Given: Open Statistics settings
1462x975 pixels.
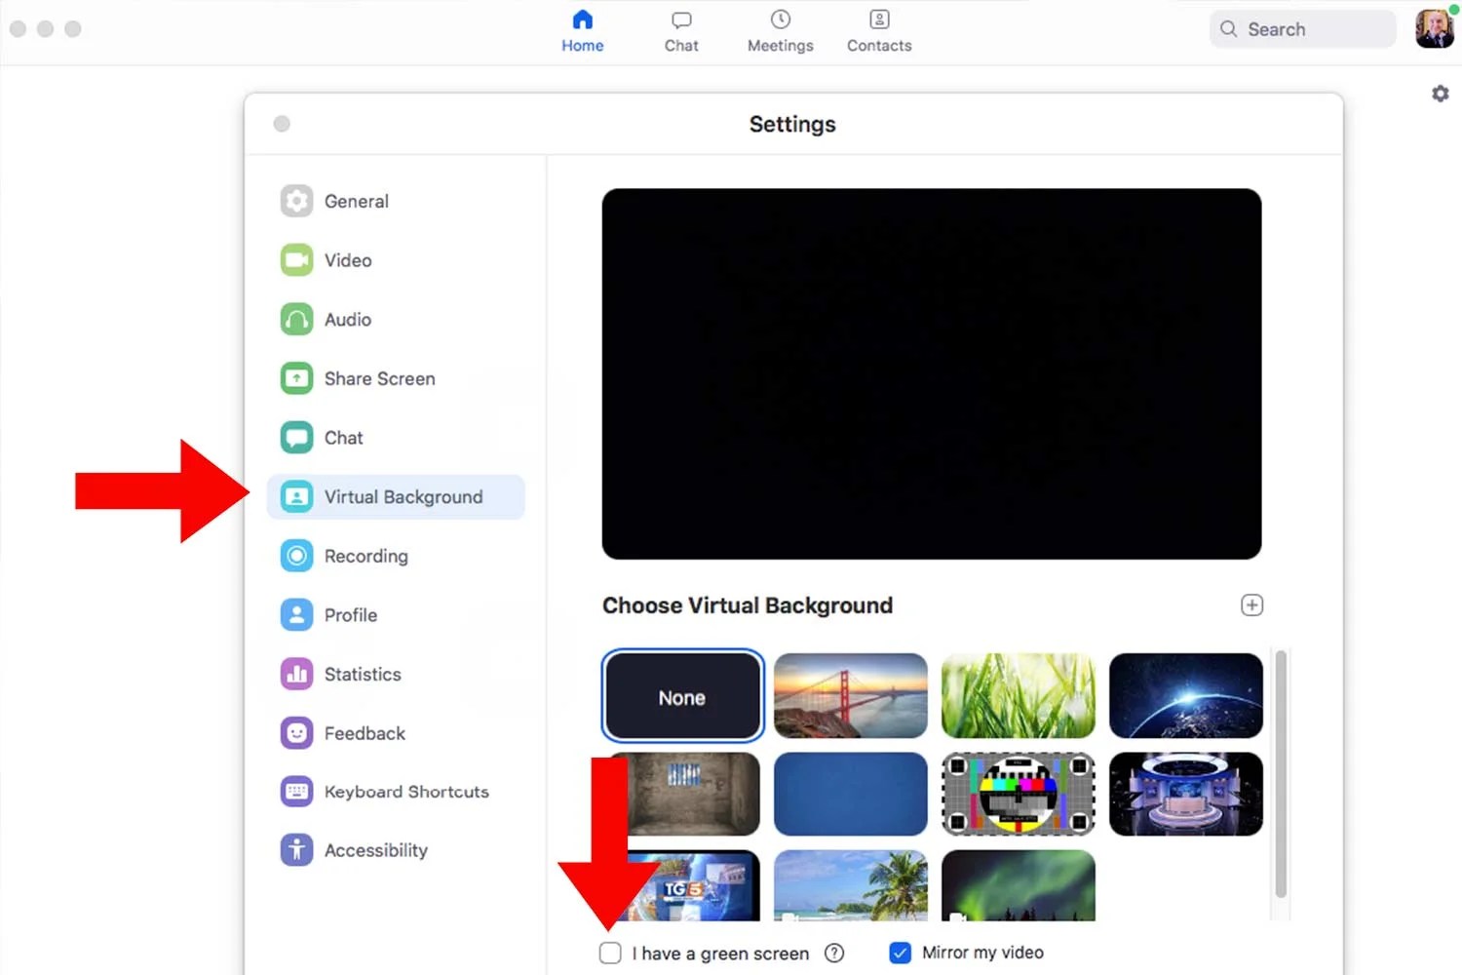Looking at the screenshot, I should 362,674.
